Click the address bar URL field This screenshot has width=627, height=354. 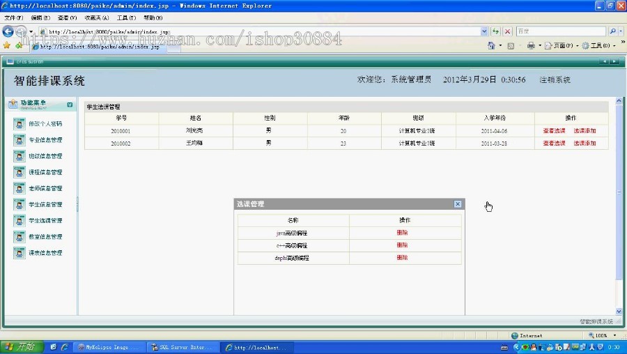tap(260, 31)
